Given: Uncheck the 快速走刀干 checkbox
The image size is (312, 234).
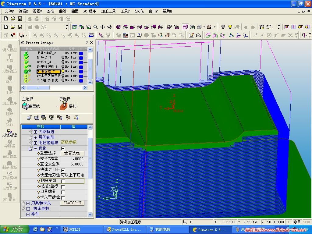Looking at the screenshot, I should tap(63, 170).
